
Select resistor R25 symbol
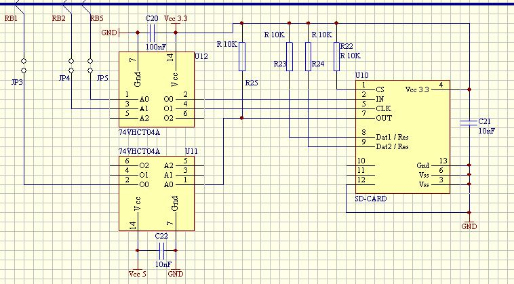point(242,56)
